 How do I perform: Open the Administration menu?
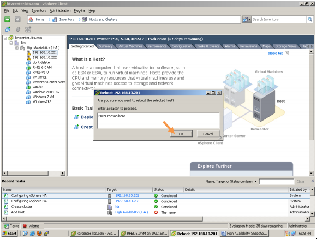(60, 11)
